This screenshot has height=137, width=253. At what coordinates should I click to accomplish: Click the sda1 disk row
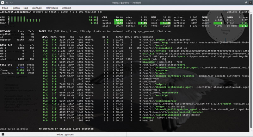click(x=17, y=59)
